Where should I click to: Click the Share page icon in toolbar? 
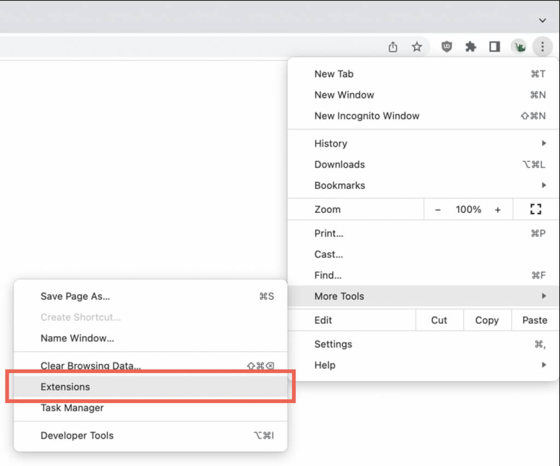(393, 47)
